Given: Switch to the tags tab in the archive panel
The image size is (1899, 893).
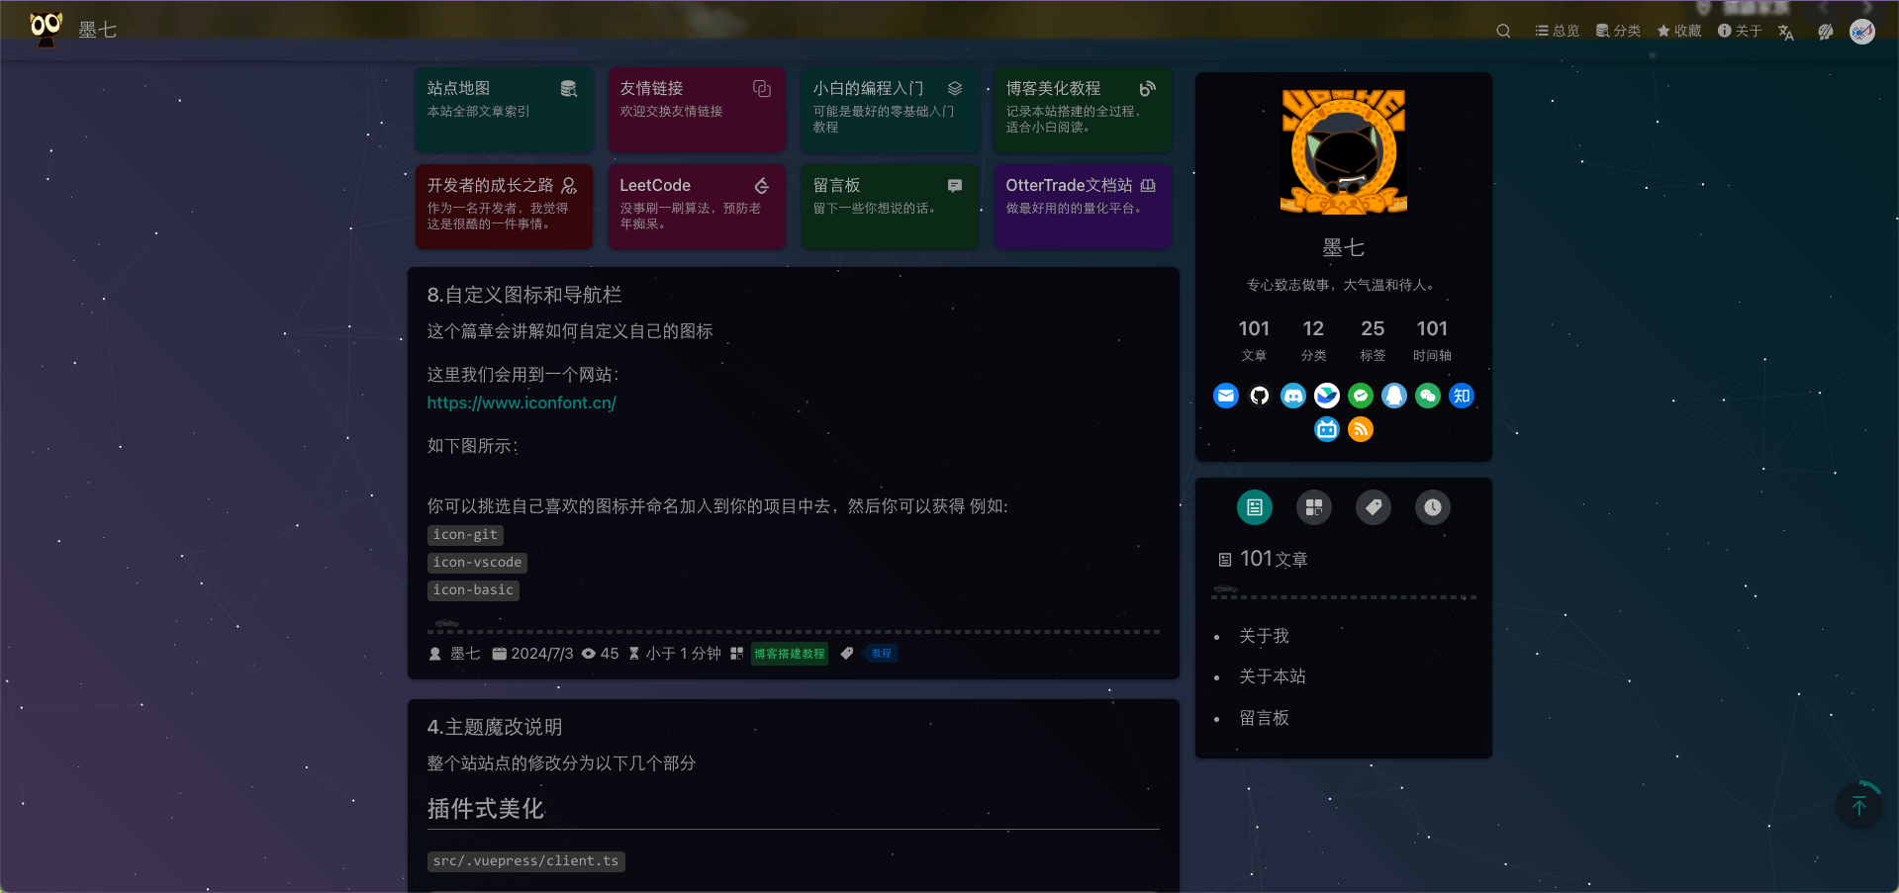Looking at the screenshot, I should (1373, 507).
